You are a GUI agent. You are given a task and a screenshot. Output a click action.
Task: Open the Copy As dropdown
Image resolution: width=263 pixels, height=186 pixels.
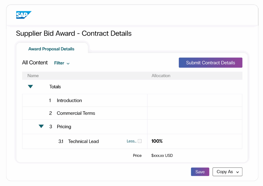(x=227, y=172)
